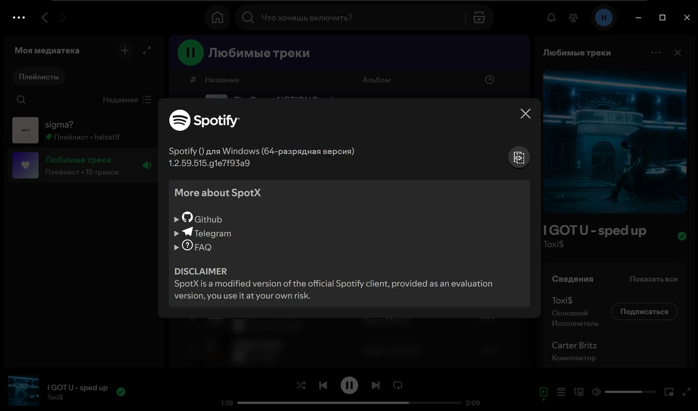698x411 pixels.
Task: Search within the library magnifier icon
Action: coord(21,100)
